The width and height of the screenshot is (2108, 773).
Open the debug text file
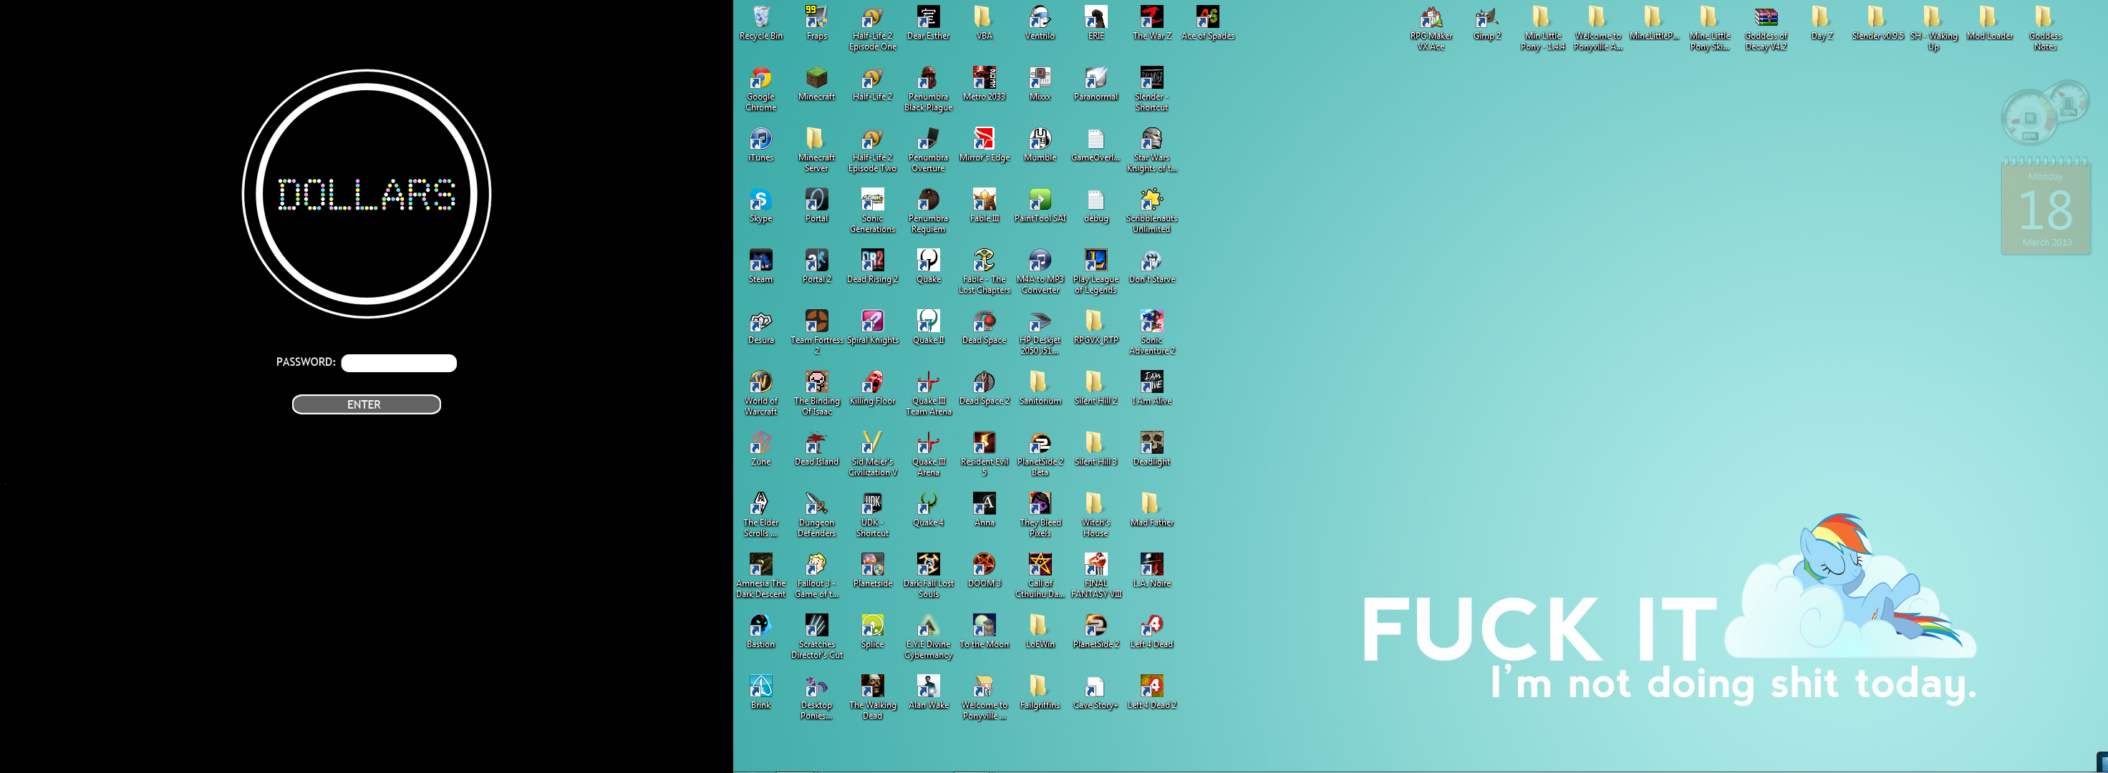1096,205
